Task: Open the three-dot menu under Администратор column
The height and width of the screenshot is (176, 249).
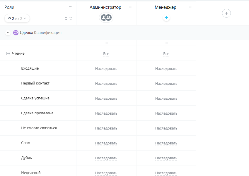Action: point(106,43)
